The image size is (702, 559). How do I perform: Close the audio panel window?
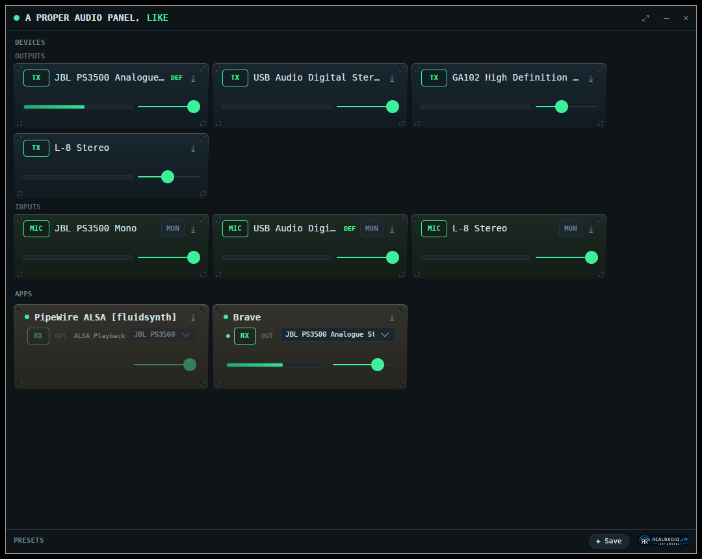point(686,18)
